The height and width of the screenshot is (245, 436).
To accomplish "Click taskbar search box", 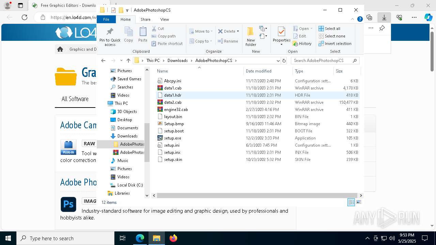I will tap(65, 238).
